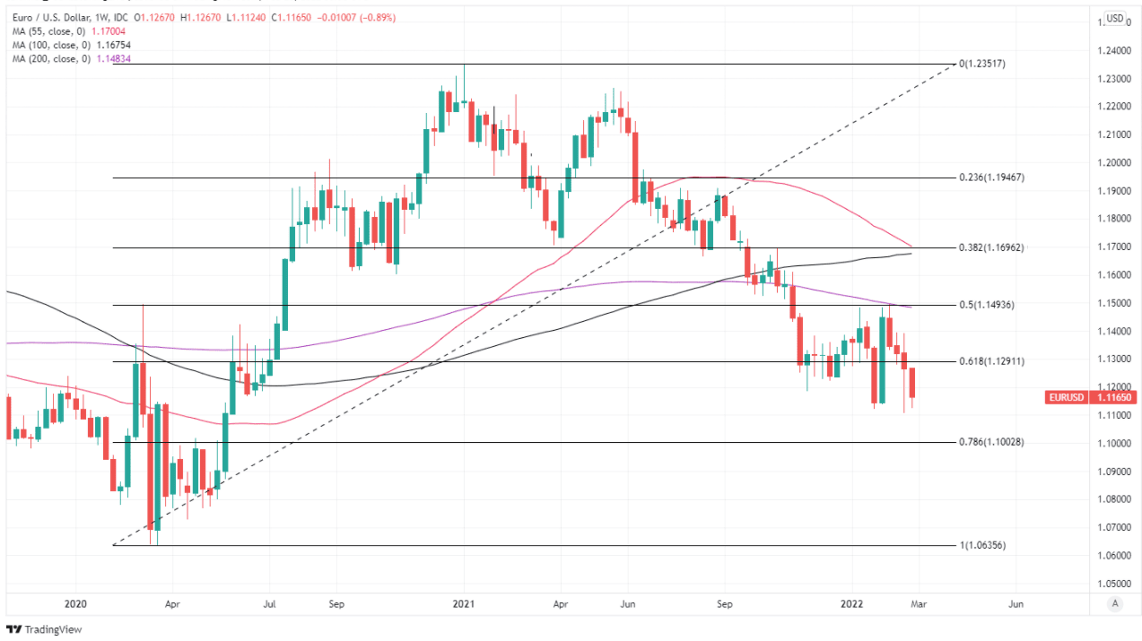Image resolution: width=1142 pixels, height=641 pixels.
Task: Click the 2022 label on time axis
Action: [851, 604]
